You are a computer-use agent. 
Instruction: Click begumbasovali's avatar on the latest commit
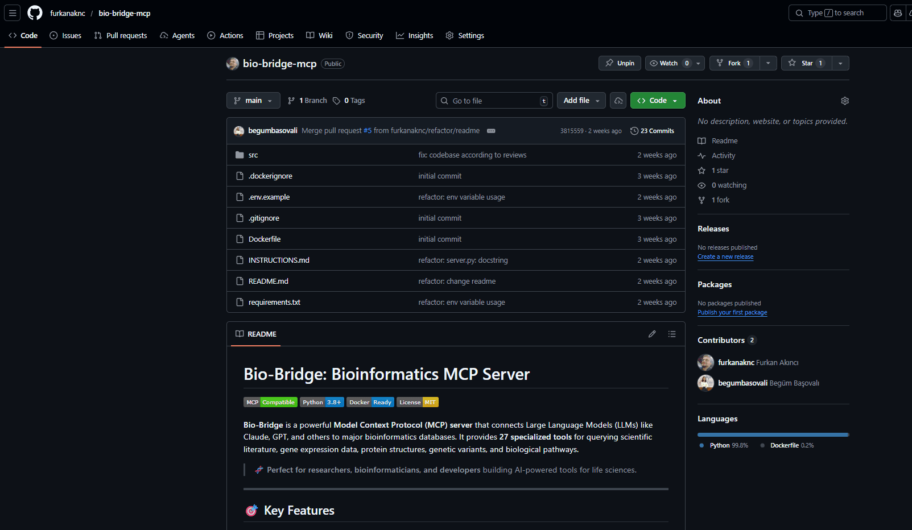239,130
